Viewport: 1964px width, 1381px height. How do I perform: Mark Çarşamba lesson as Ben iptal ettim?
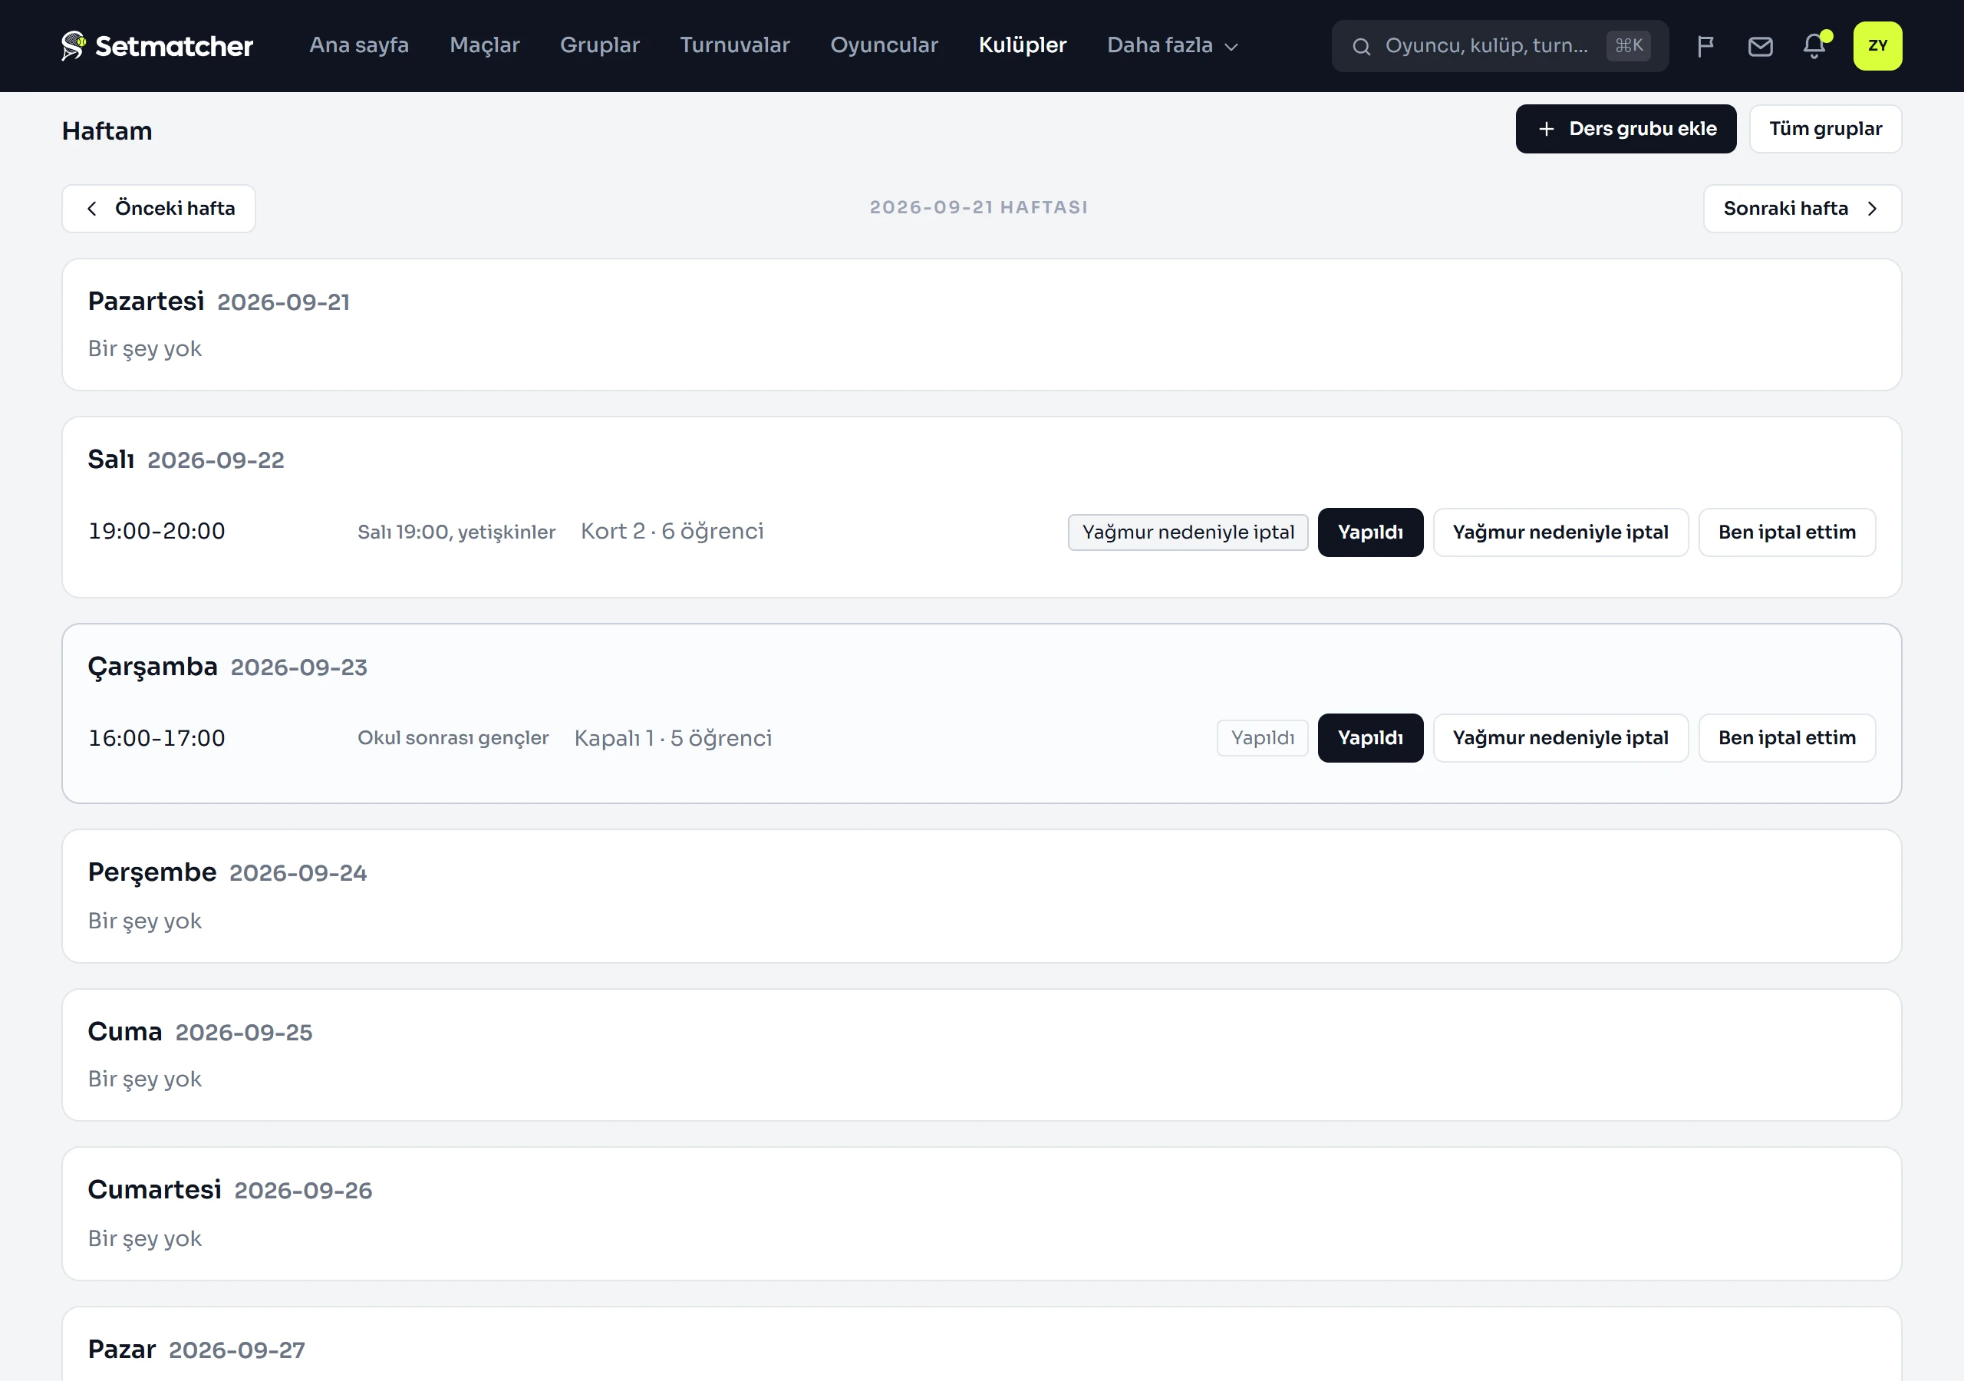coord(1787,738)
